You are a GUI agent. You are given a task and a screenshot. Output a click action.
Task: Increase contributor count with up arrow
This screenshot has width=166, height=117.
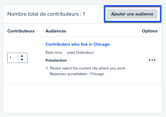click(22, 56)
